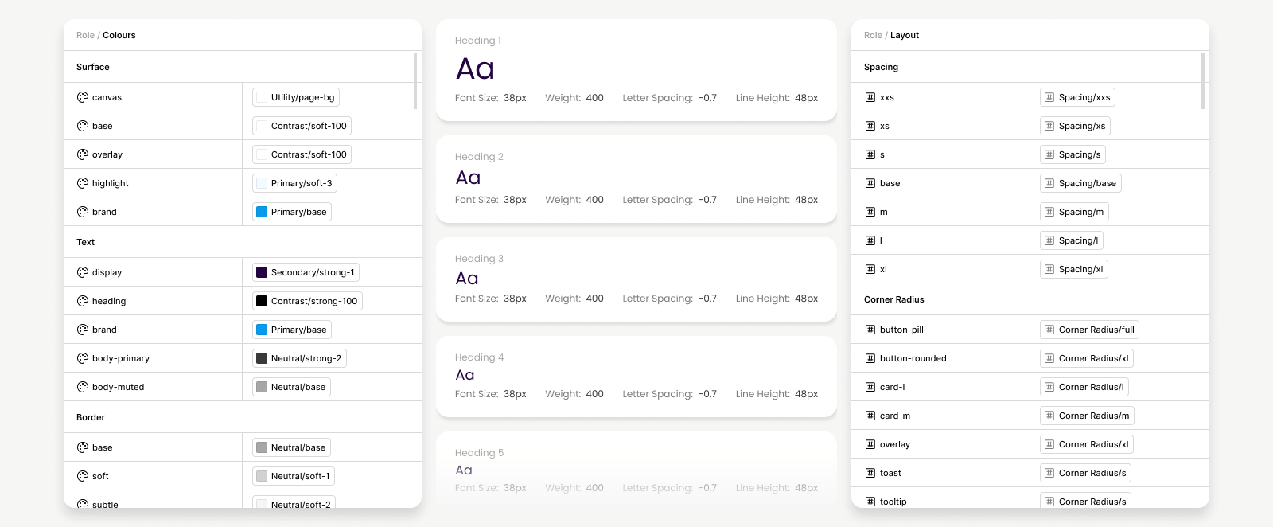Click the Heading 1 Aa sample
This screenshot has height=527, width=1273.
[x=475, y=68]
